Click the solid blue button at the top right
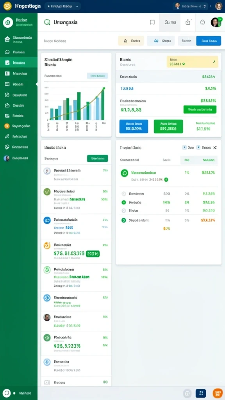Viewport: 225px width, 400px height. pos(209,41)
